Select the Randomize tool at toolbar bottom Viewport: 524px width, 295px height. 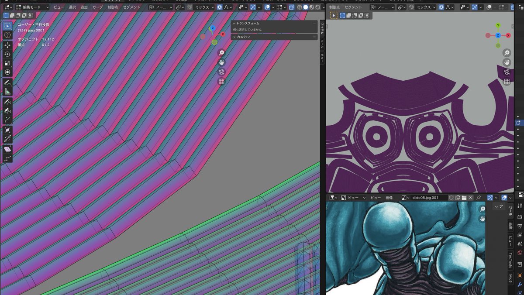(7, 158)
